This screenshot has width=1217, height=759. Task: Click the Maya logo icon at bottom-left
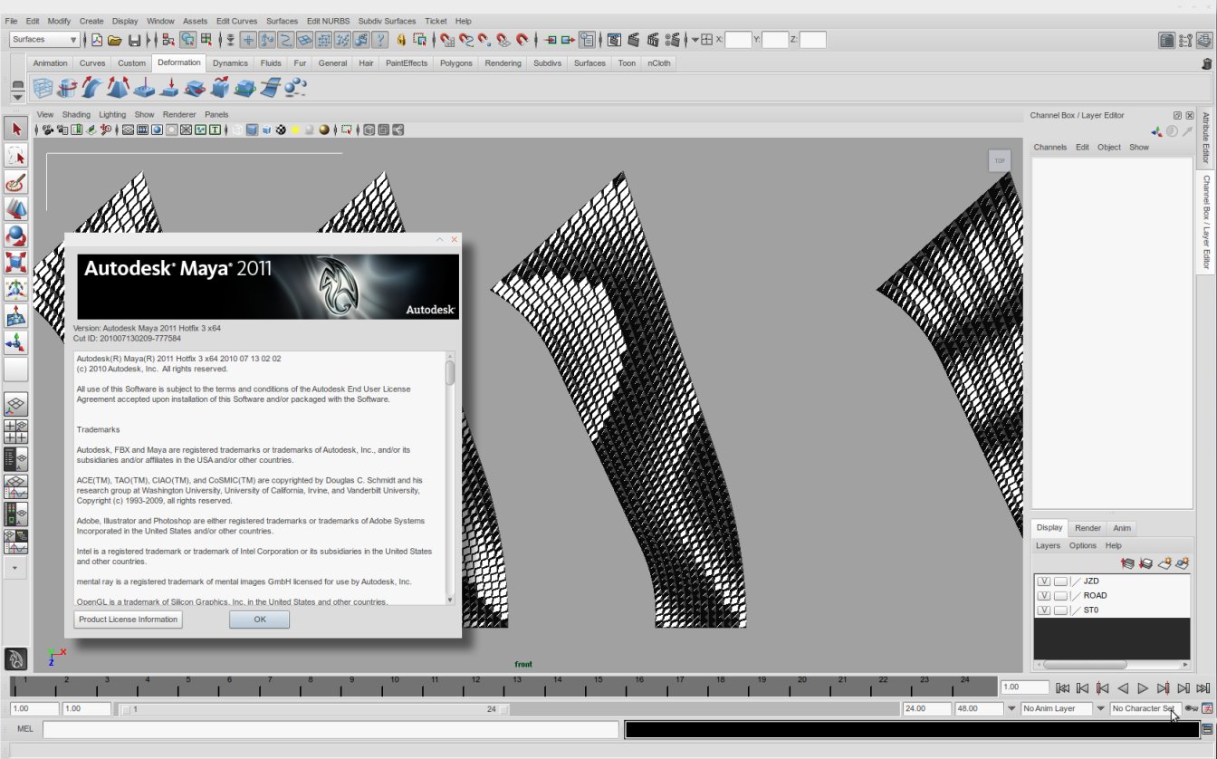pos(15,659)
